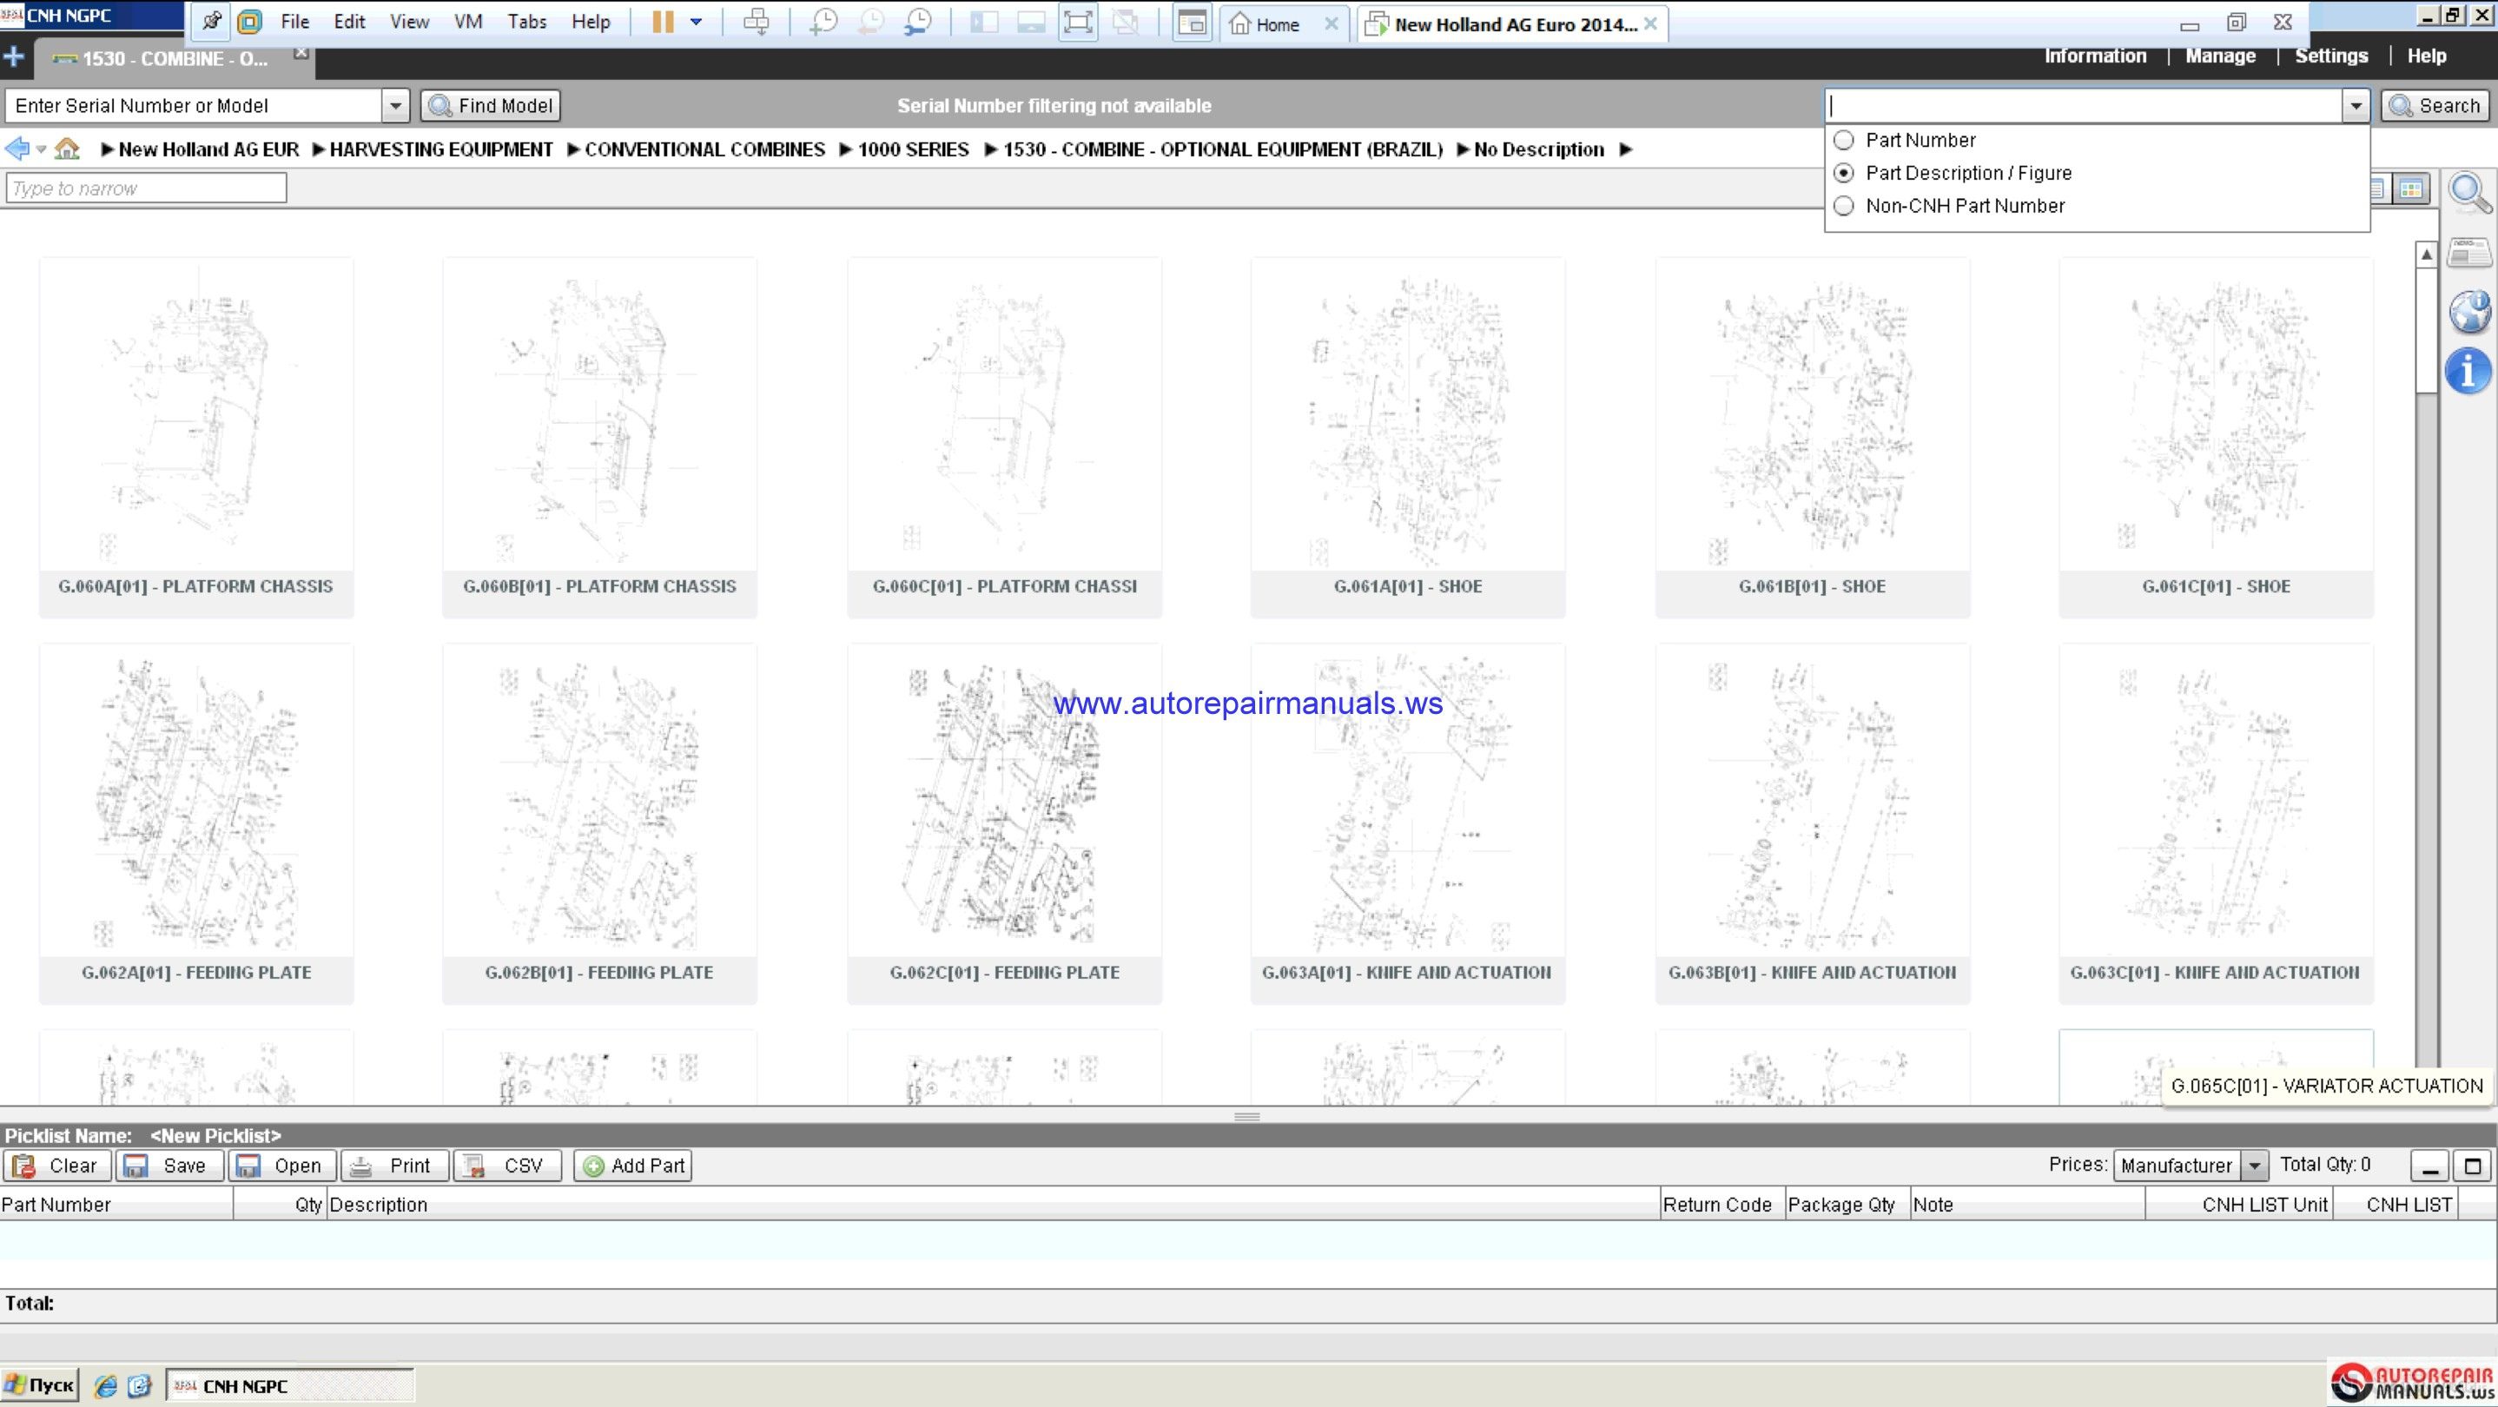Click the horizontal splitter handle above picklist
This screenshot has height=1407, width=2498.
pyautogui.click(x=1247, y=1116)
